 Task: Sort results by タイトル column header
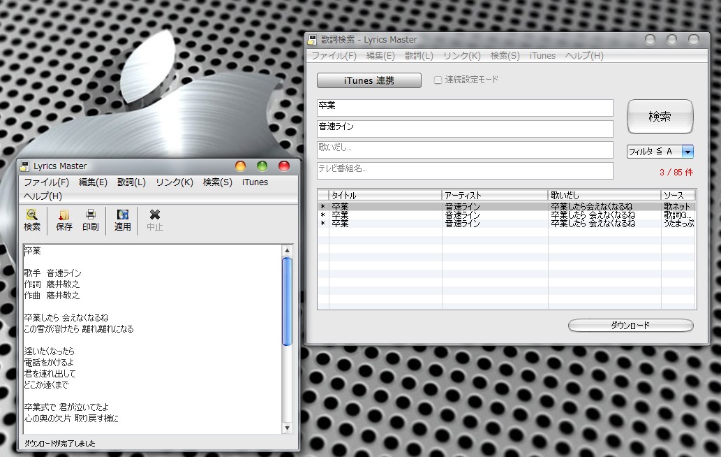coord(385,196)
